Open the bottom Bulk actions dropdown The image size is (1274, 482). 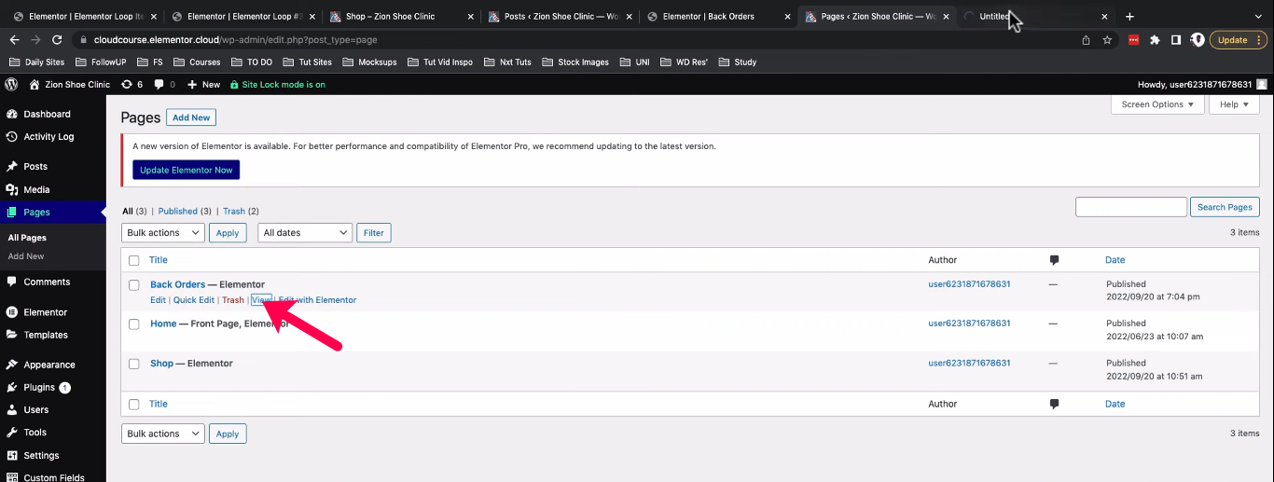(x=163, y=434)
